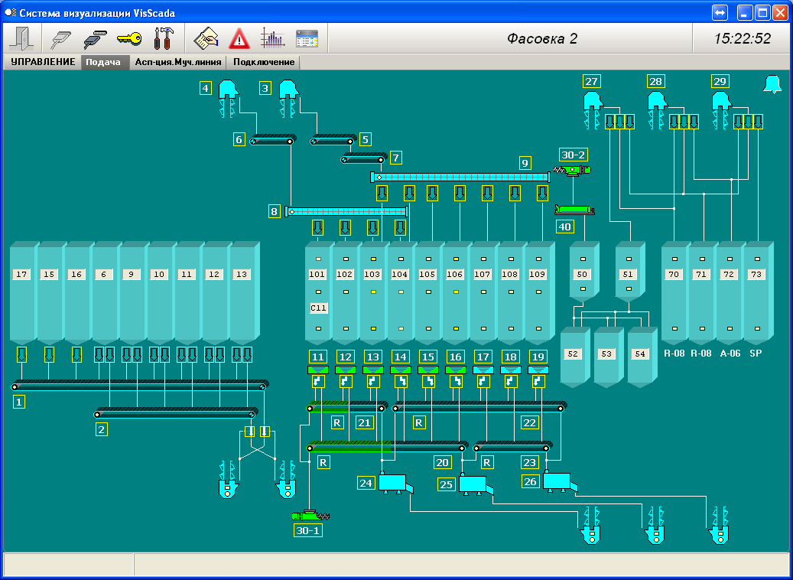Open the red alarm warning triangle

pos(239,37)
